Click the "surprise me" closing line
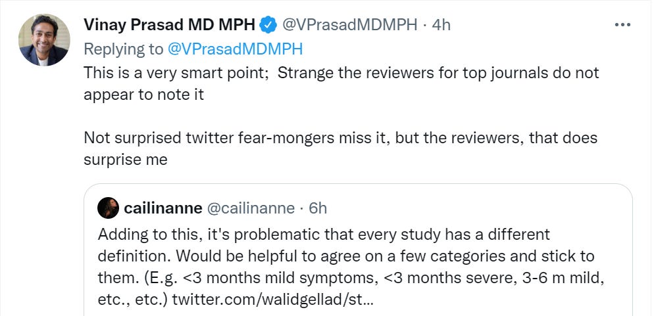654x316 pixels. [126, 160]
